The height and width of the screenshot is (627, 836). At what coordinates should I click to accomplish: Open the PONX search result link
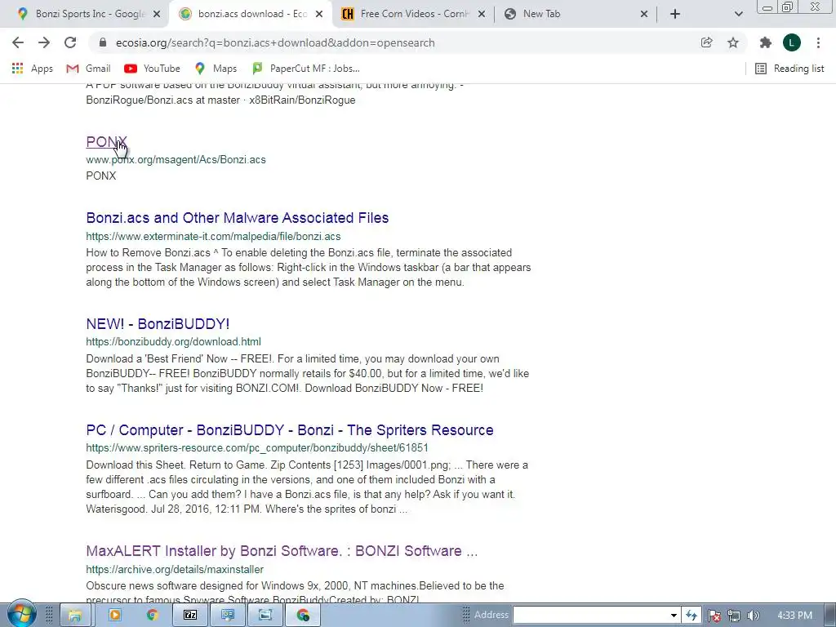106,142
